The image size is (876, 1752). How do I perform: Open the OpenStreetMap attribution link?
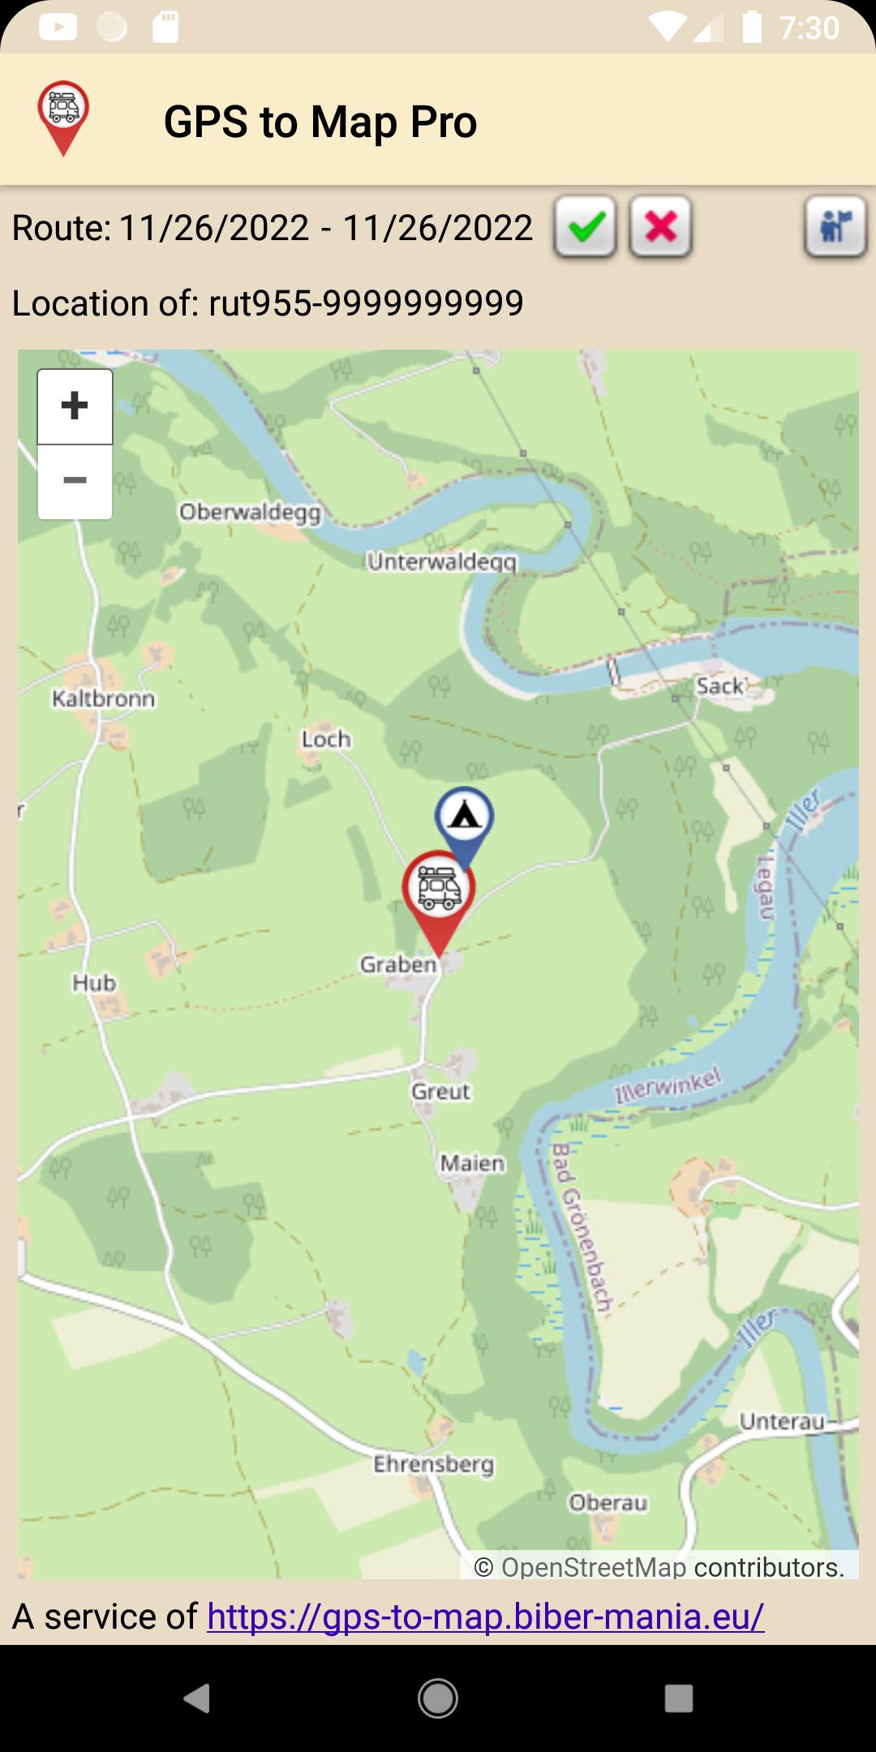click(594, 1566)
